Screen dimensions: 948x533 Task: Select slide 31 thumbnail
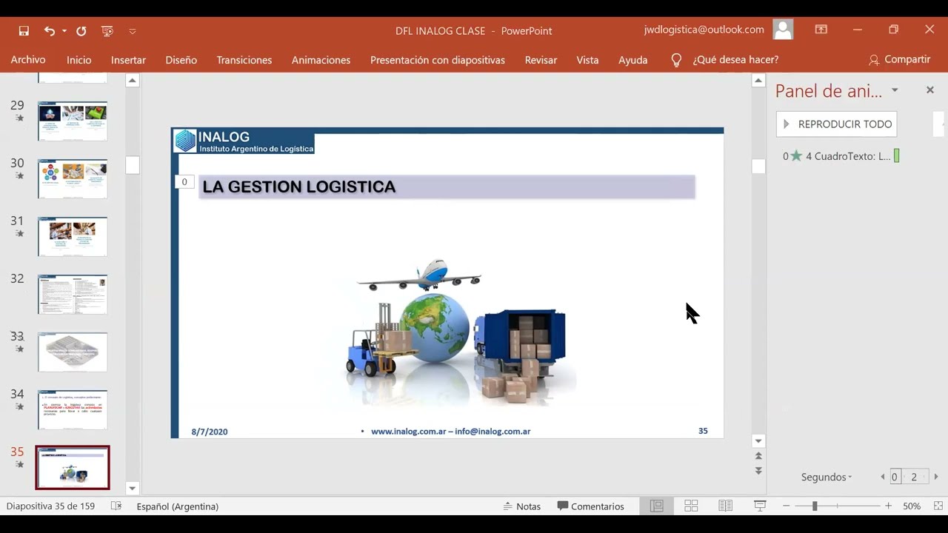point(73,236)
